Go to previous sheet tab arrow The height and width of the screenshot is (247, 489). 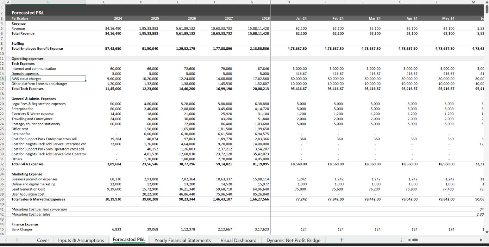pyautogui.click(x=6, y=240)
